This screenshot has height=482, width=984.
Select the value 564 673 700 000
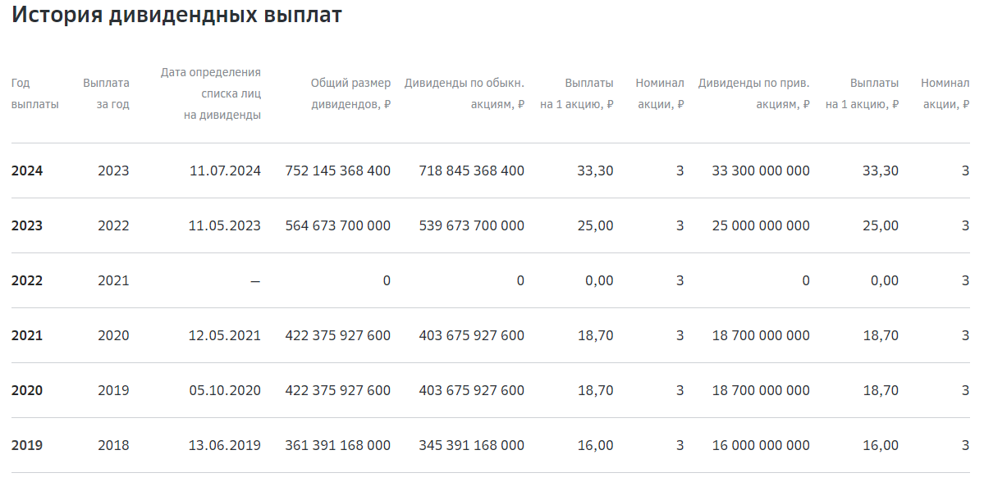click(x=338, y=225)
